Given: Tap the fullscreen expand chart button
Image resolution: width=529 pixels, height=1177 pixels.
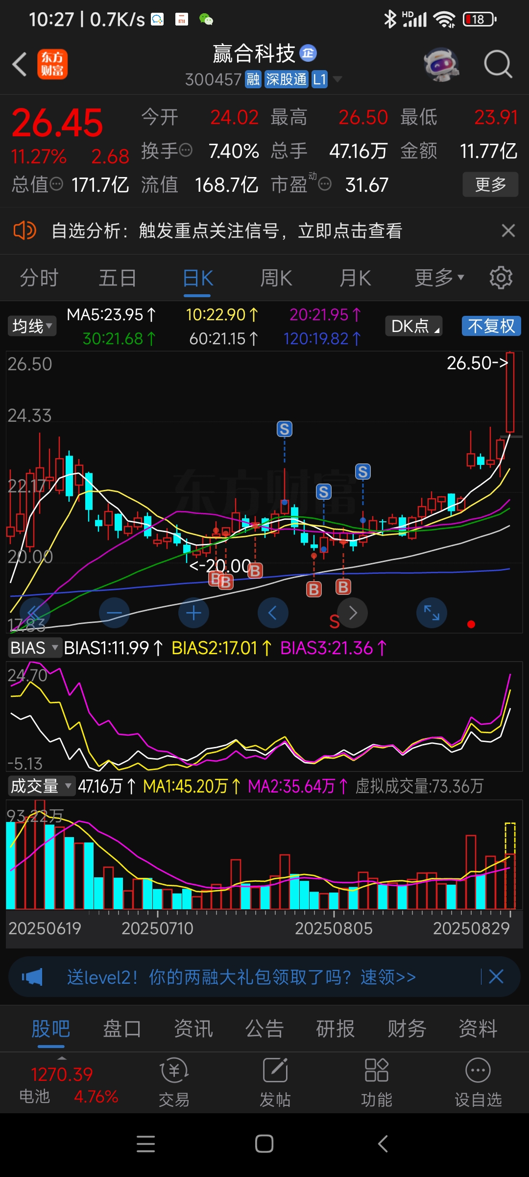Looking at the screenshot, I should pyautogui.click(x=432, y=613).
